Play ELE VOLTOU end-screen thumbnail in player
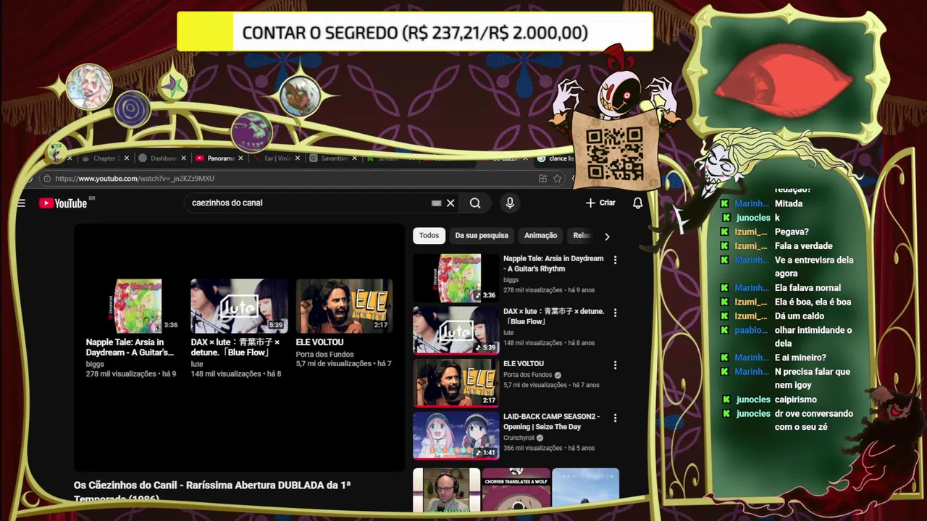Screen dimensions: 927x521 point(344,305)
